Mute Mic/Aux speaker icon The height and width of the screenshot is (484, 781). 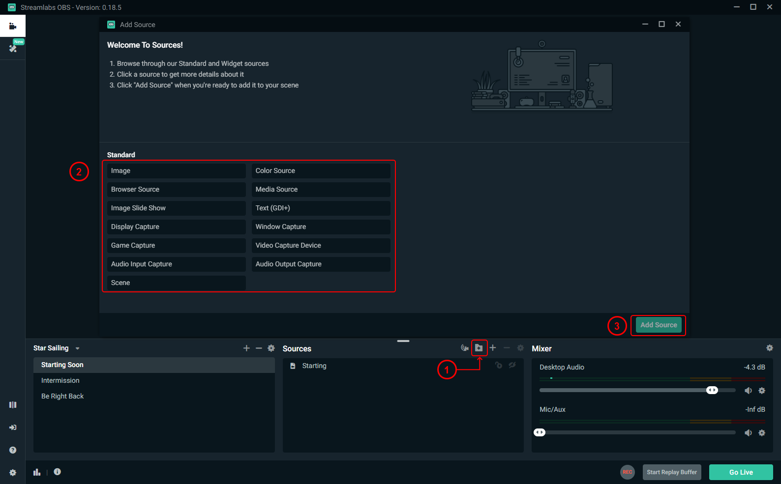tap(748, 433)
